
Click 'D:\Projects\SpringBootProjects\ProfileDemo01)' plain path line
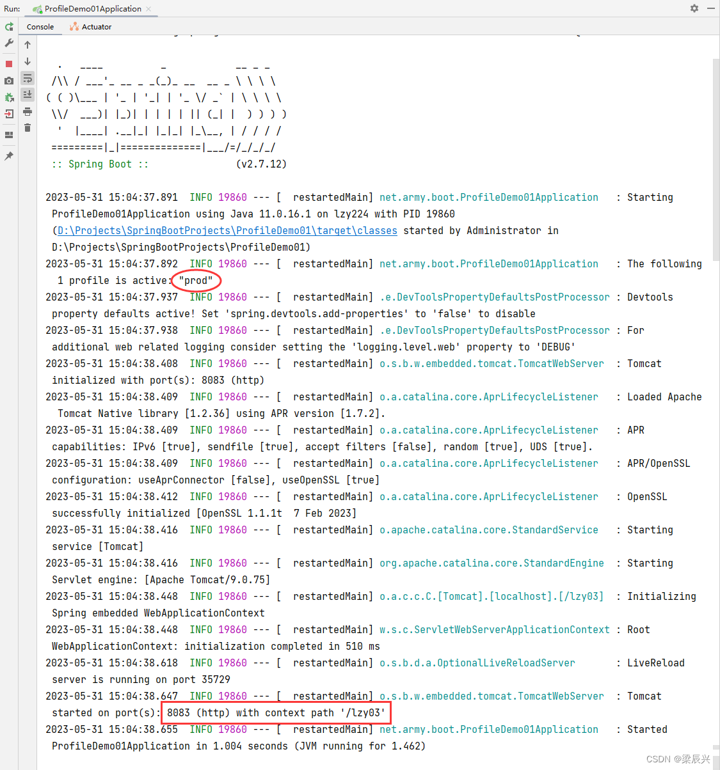click(181, 247)
